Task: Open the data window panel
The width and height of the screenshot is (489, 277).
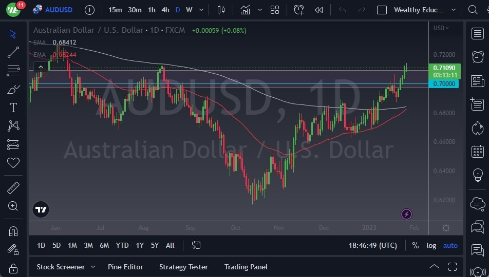Action: click(478, 104)
